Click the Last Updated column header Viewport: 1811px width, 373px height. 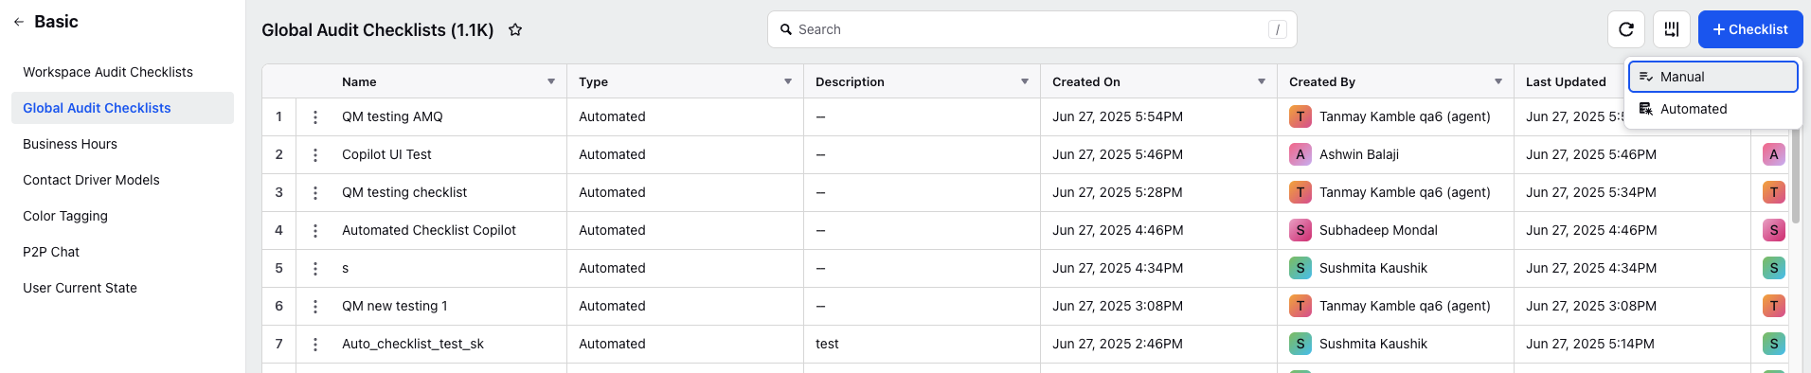point(1566,81)
